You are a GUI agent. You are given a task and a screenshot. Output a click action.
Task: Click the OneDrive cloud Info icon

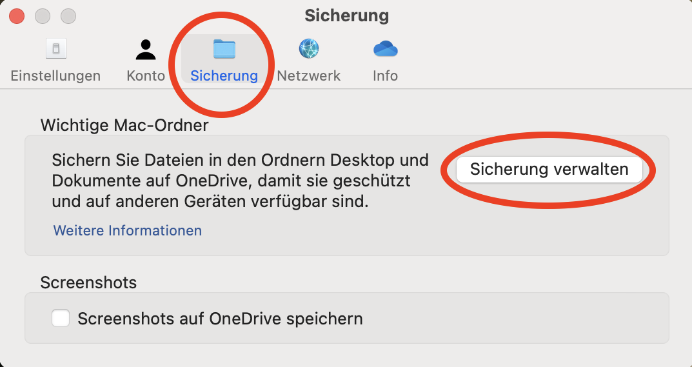[x=385, y=49]
